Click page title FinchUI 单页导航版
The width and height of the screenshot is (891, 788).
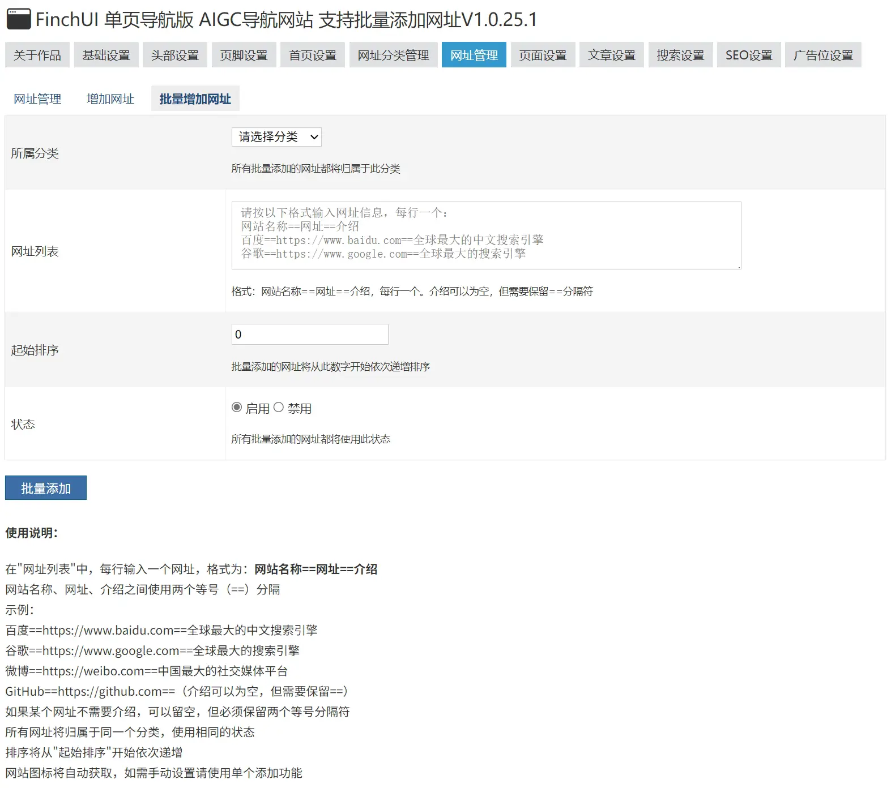[286, 20]
